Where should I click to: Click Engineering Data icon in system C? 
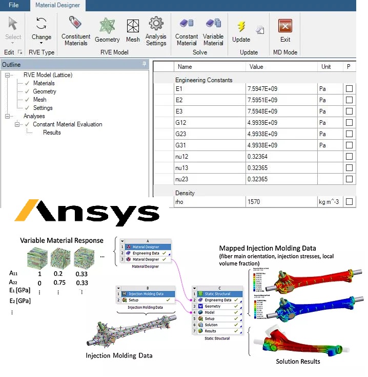(200, 300)
